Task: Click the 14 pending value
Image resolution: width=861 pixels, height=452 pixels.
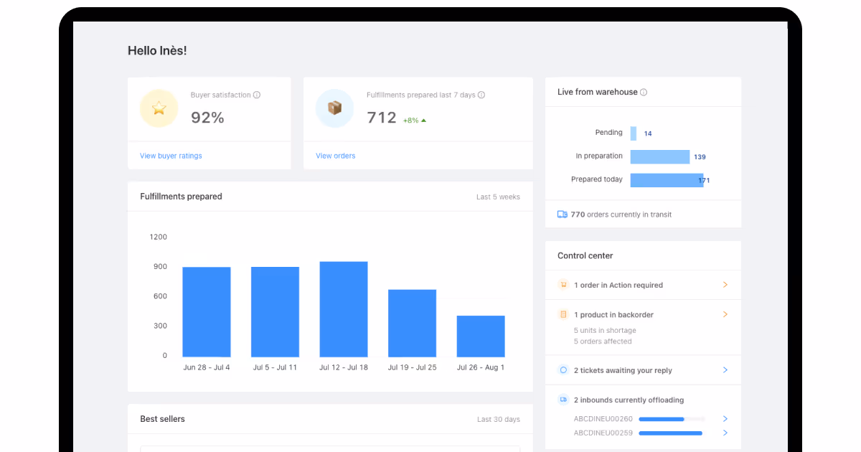Action: [648, 133]
